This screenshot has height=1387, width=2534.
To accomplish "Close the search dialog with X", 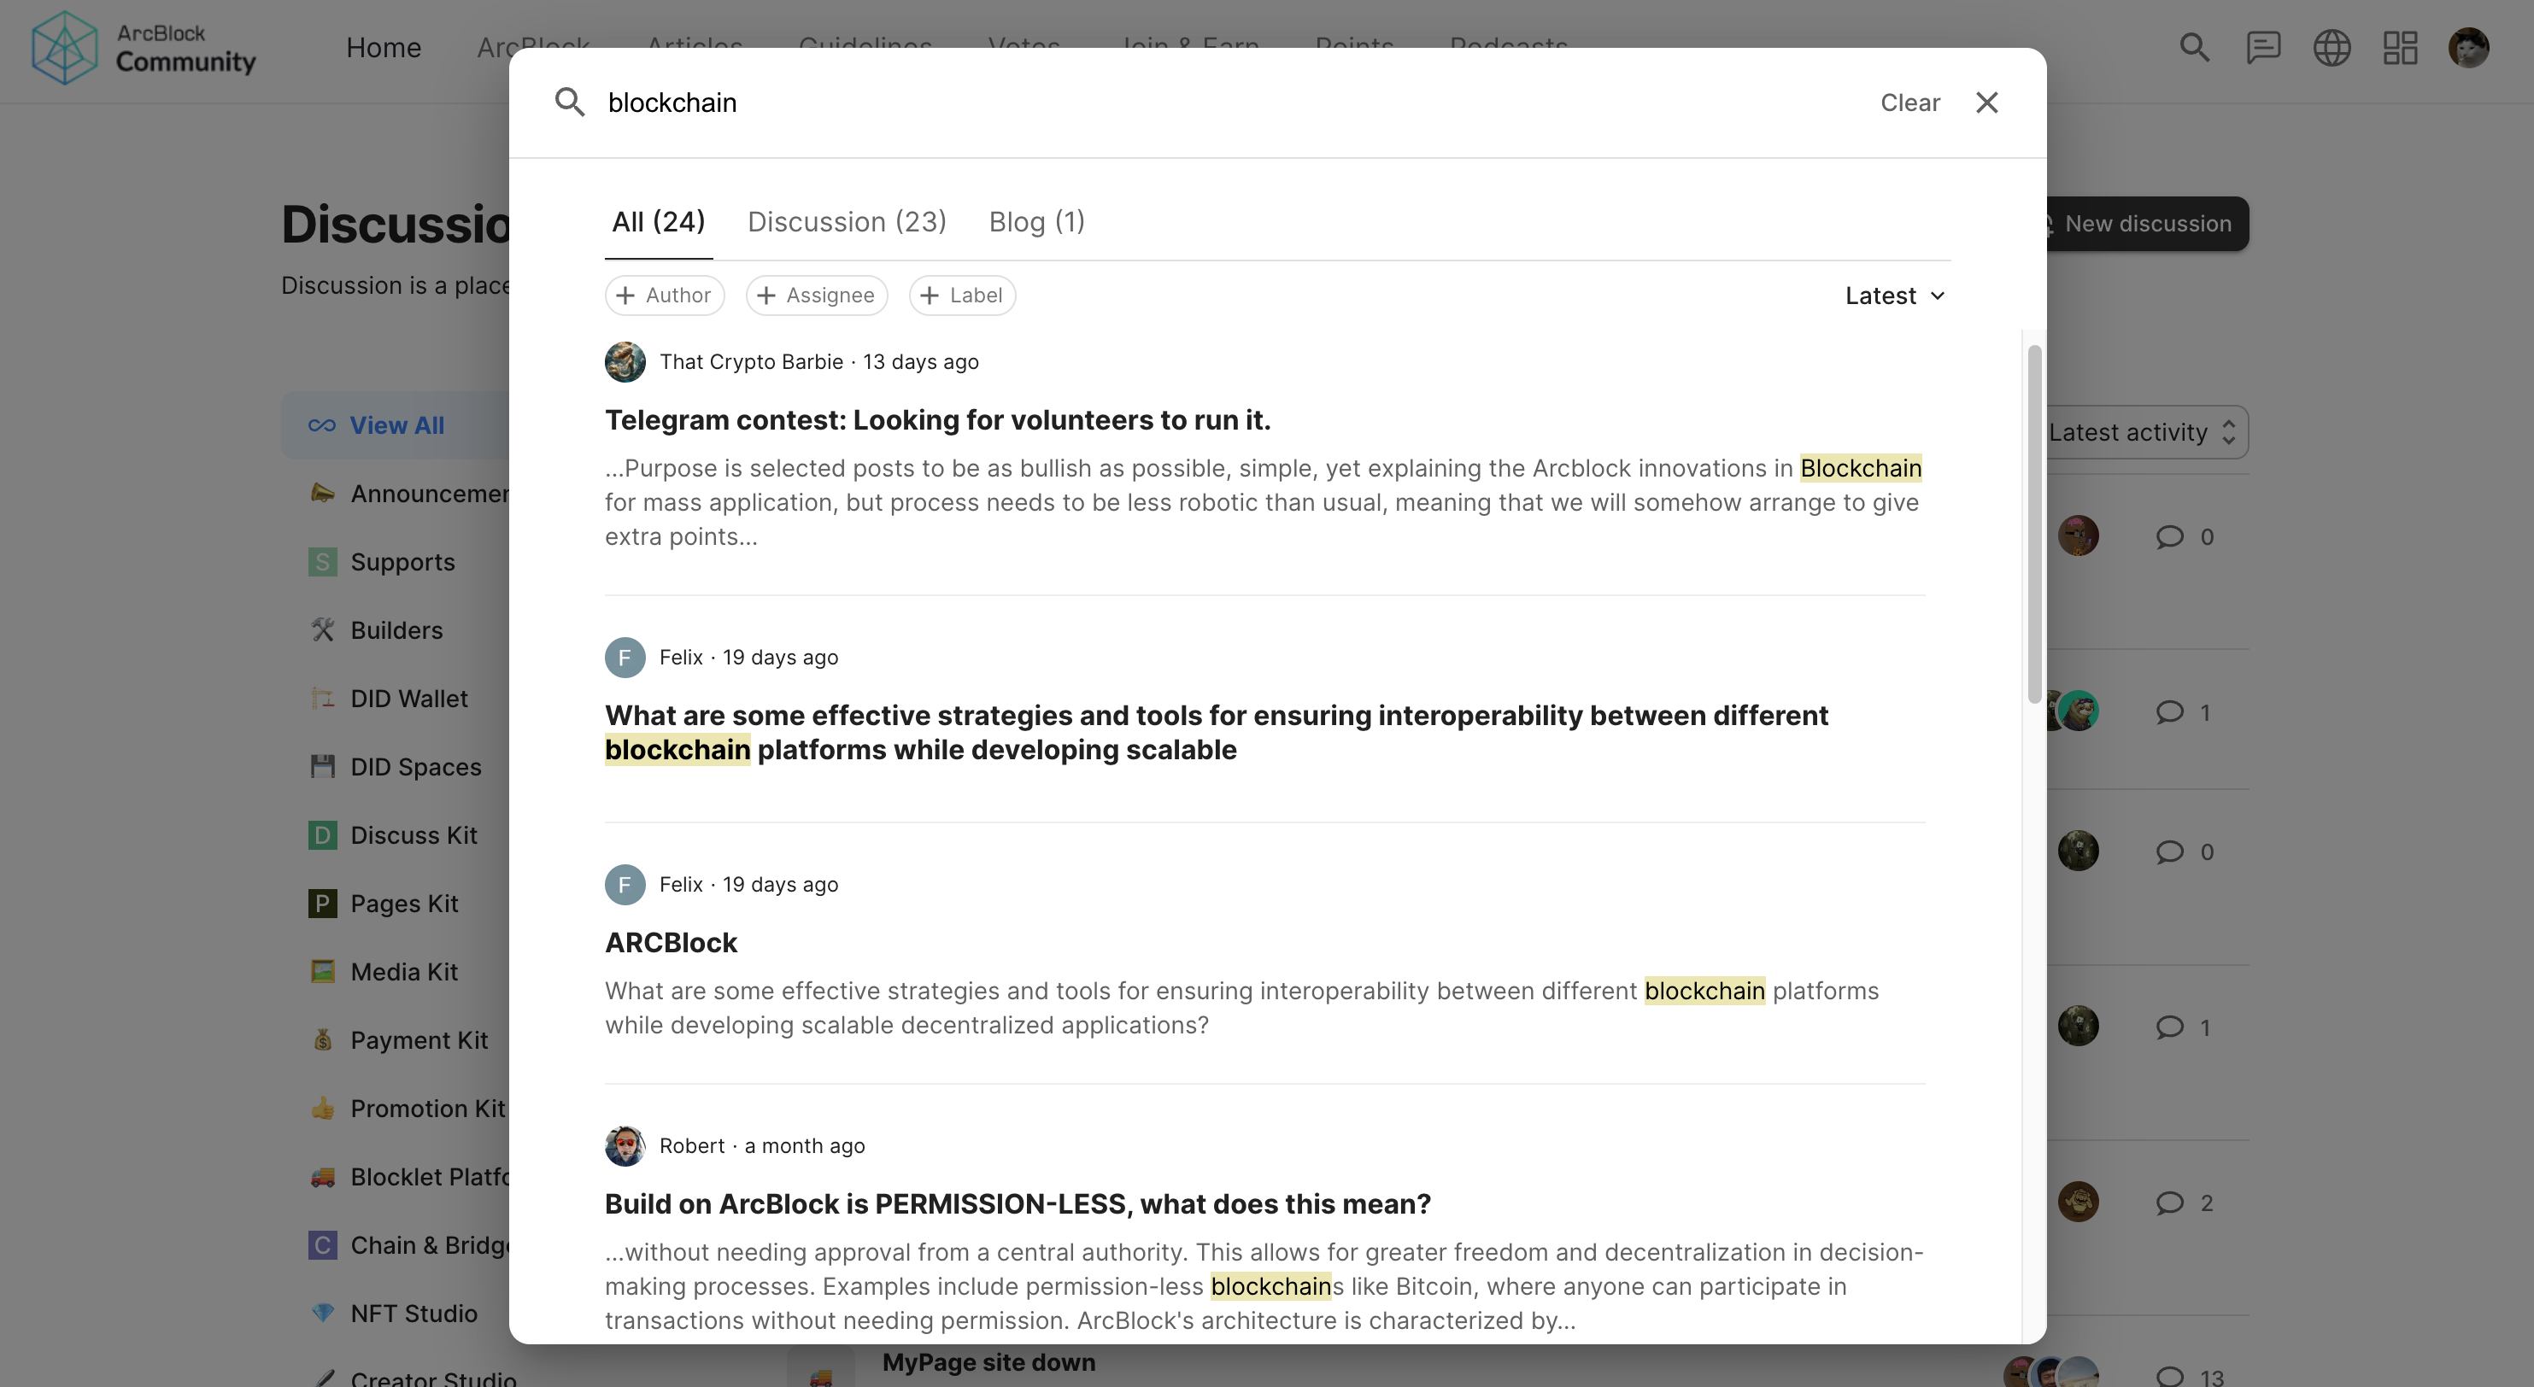I will (x=1986, y=102).
